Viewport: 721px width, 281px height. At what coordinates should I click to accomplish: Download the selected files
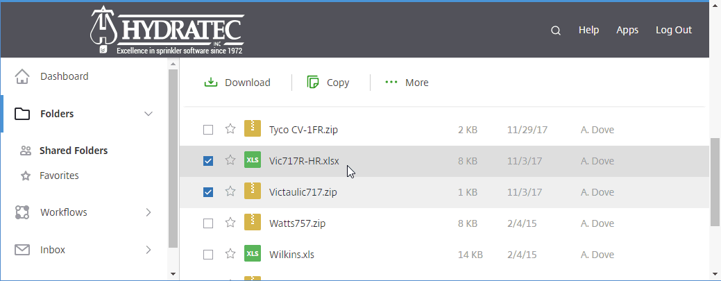(x=237, y=83)
